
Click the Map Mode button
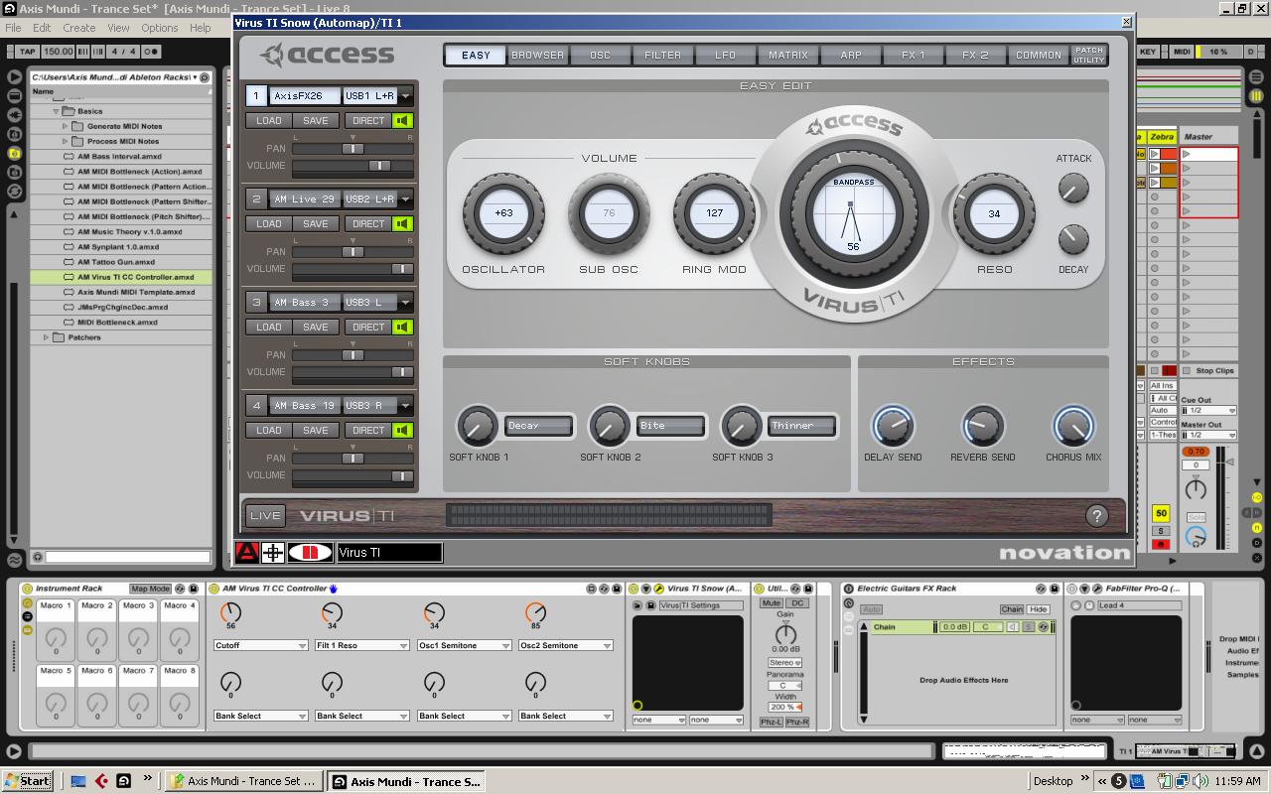[150, 589]
